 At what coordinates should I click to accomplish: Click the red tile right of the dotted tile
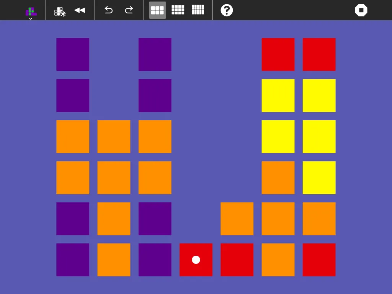(237, 260)
